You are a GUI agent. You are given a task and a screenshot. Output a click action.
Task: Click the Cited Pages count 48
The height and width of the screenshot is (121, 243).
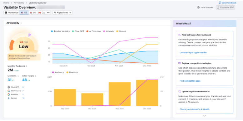click(x=24, y=80)
